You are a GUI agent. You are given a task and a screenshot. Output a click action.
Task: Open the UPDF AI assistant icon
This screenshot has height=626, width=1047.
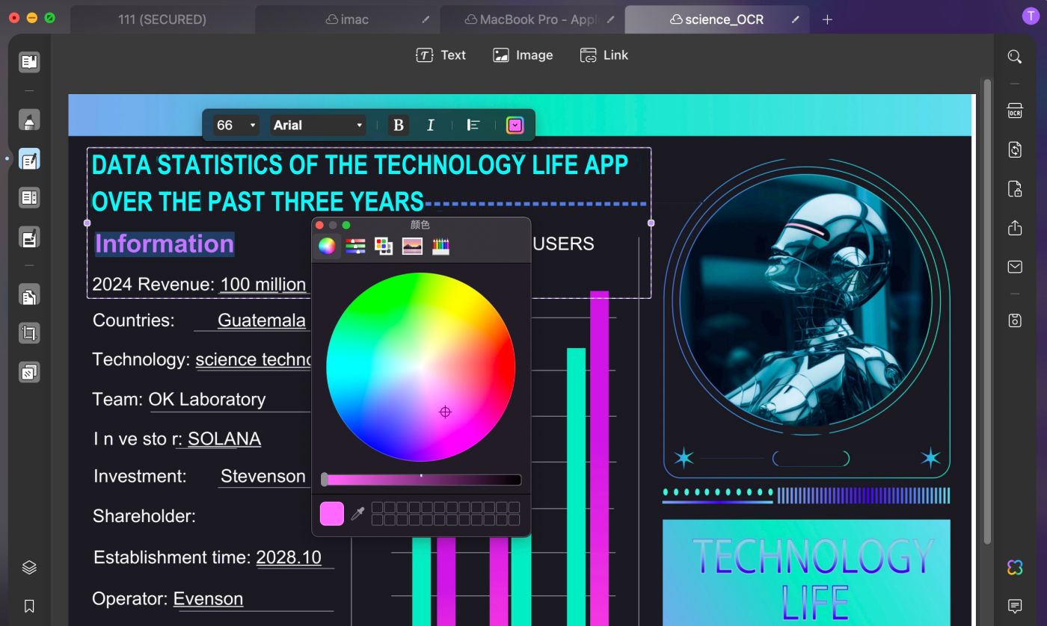(x=1015, y=568)
